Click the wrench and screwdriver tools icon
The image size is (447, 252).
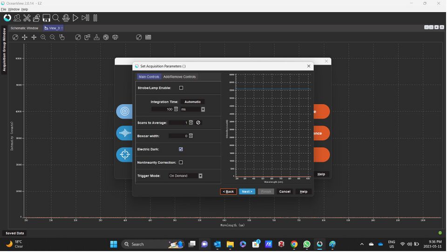[27, 18]
